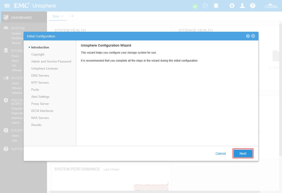
Task: Open the settings gear icon
Action: (232, 6)
